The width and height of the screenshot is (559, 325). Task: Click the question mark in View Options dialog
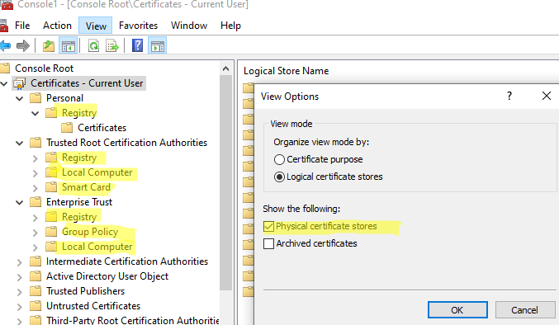[x=509, y=96]
